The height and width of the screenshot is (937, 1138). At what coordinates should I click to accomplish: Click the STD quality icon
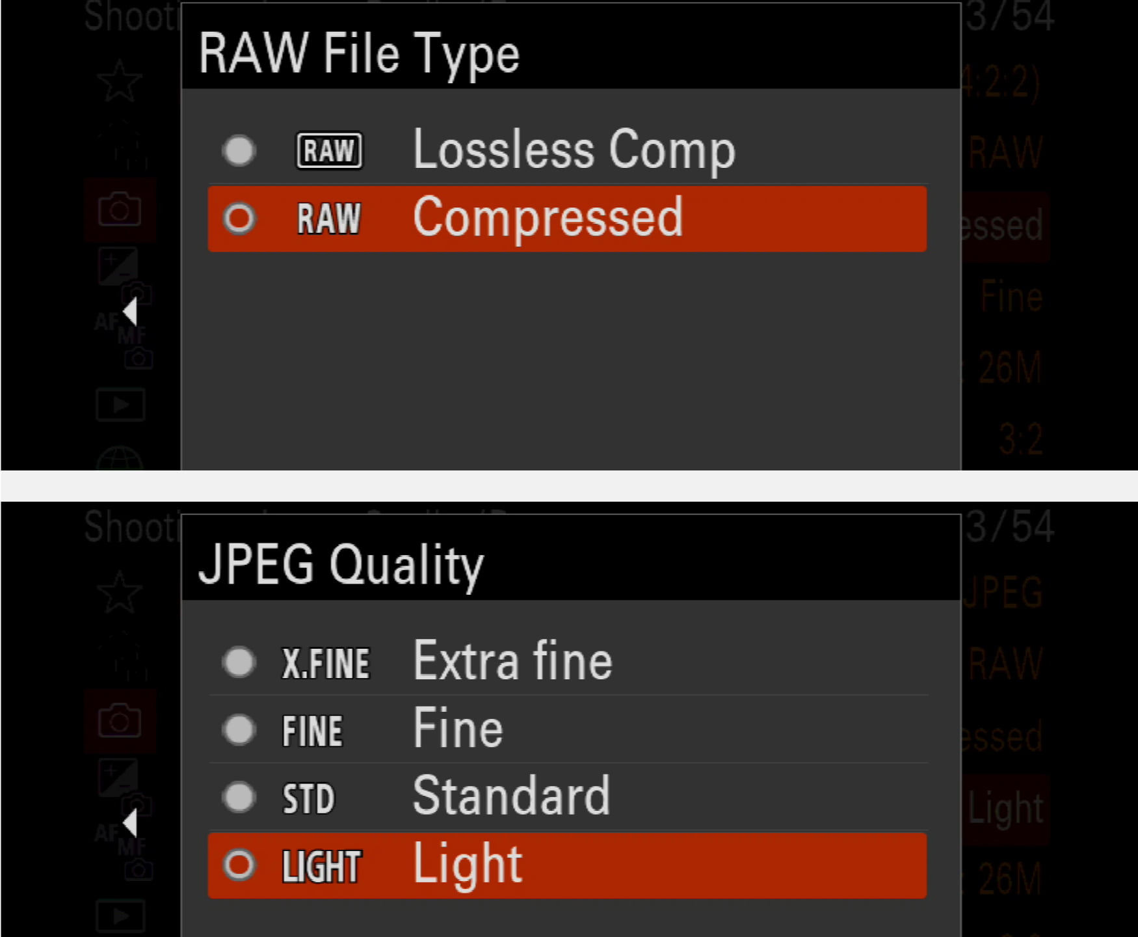[308, 798]
